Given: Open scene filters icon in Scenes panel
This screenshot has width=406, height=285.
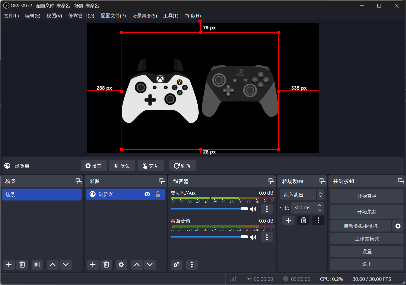Looking at the screenshot, I should [37, 265].
